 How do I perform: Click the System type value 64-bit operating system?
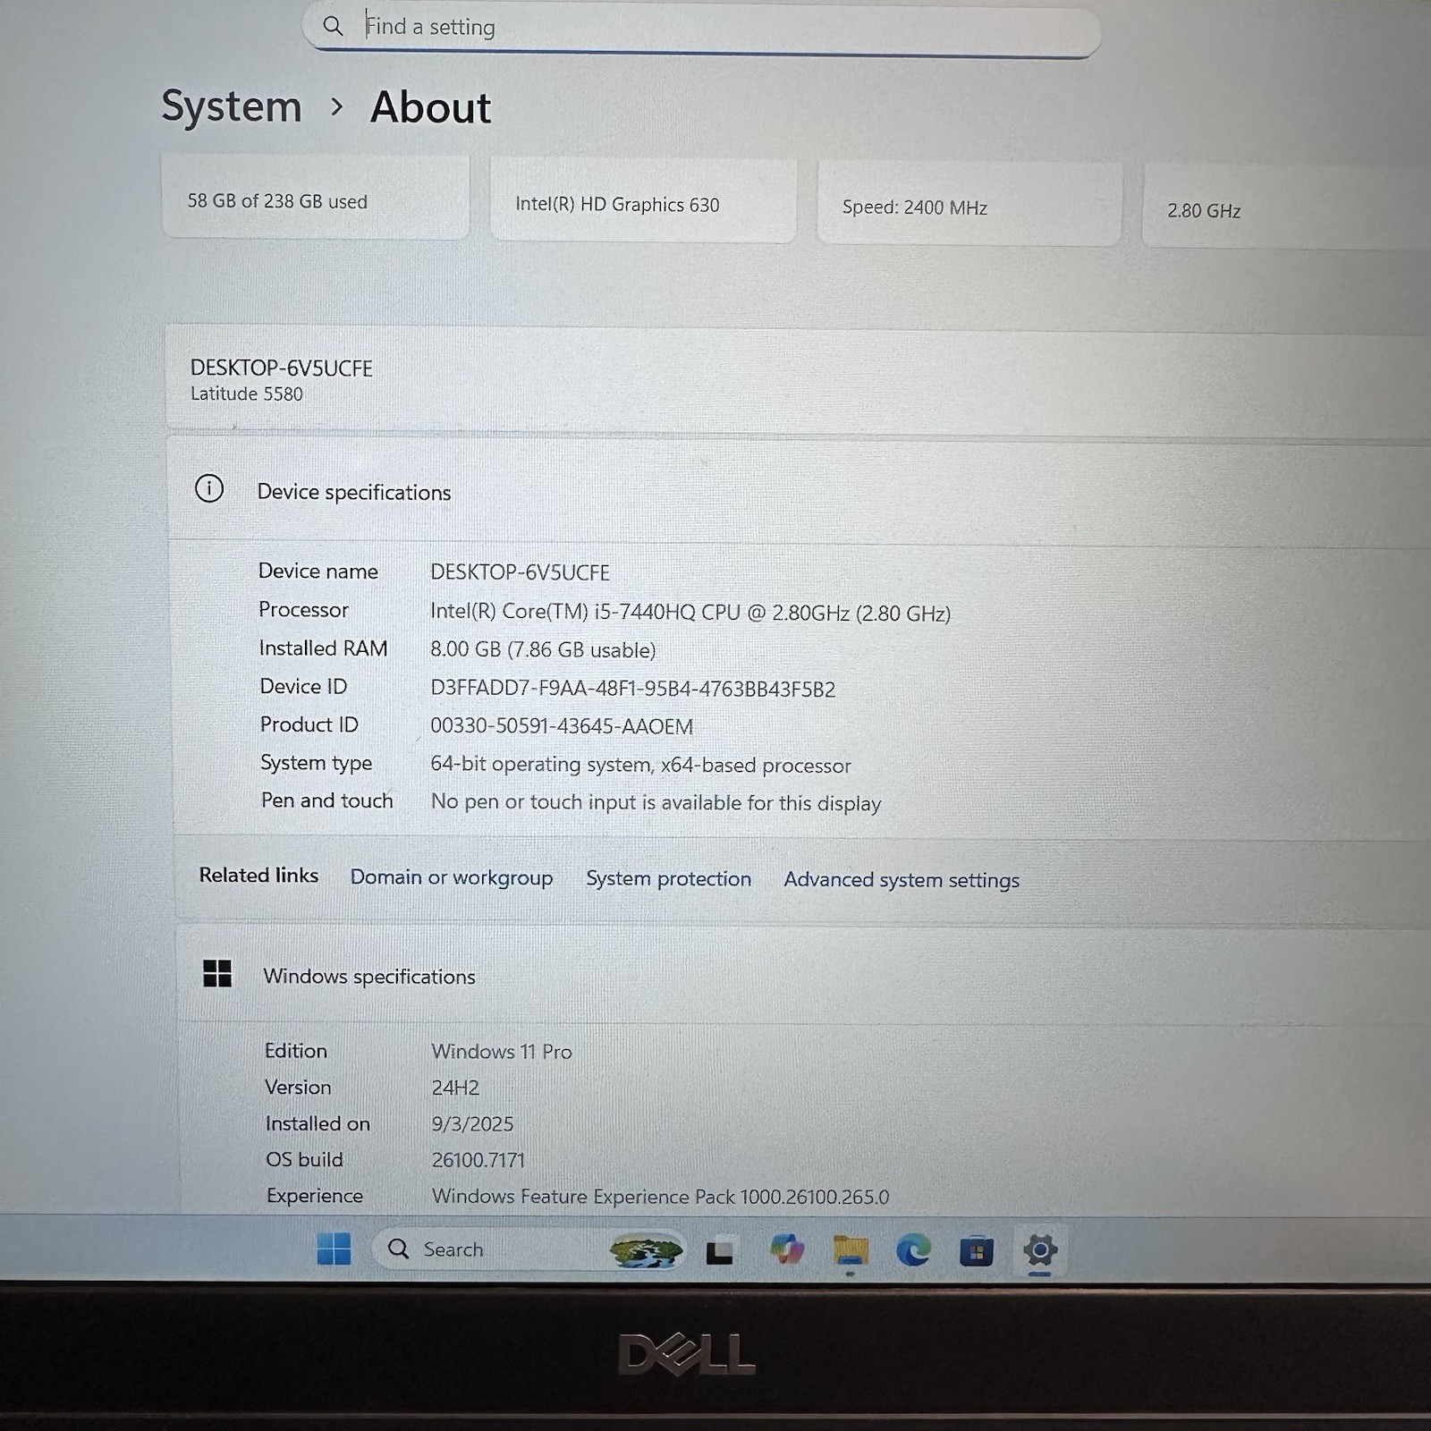click(640, 765)
